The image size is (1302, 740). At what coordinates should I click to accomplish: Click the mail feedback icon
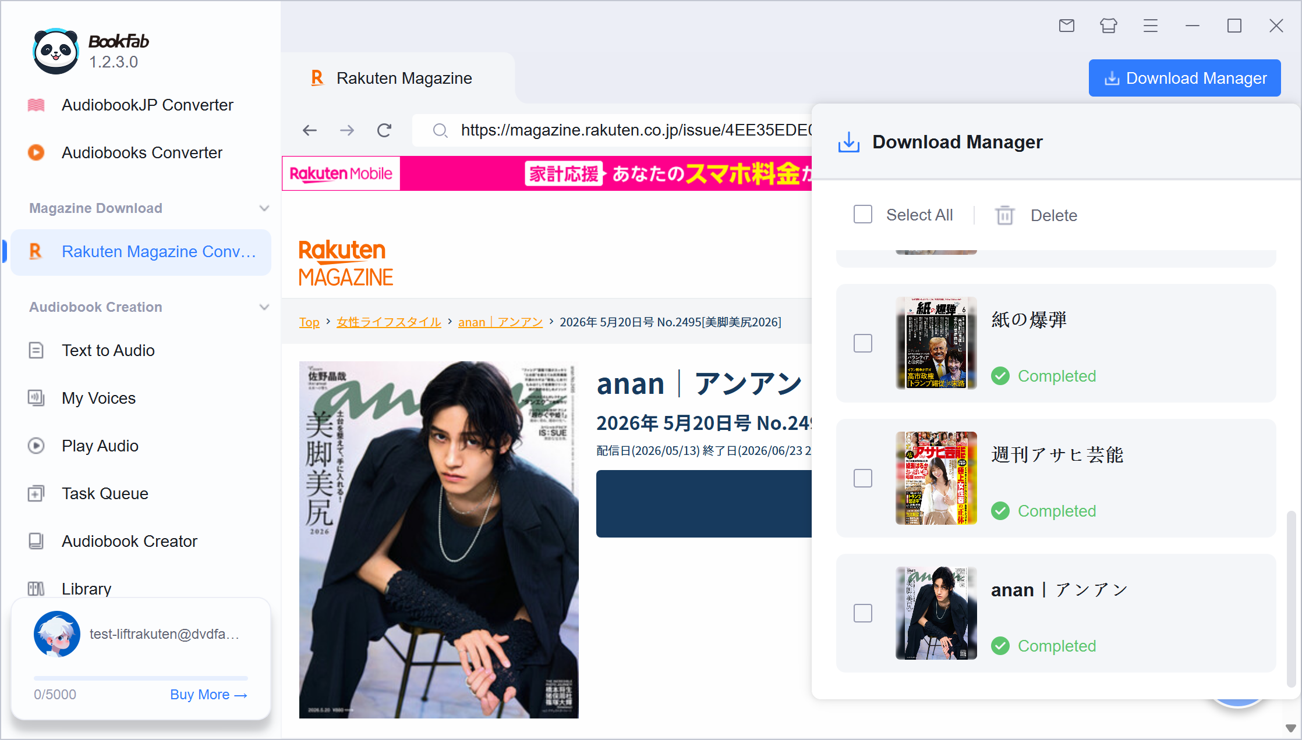click(x=1067, y=26)
